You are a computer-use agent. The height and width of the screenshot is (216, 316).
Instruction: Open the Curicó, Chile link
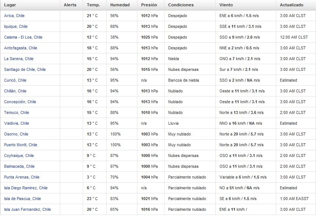(15, 81)
